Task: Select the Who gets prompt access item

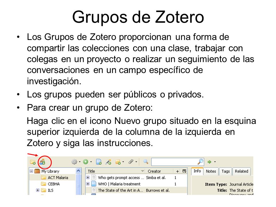Action: click(x=136, y=177)
